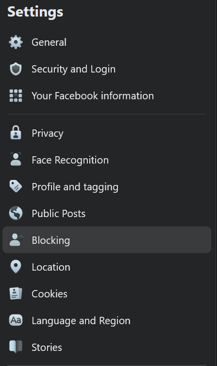This screenshot has height=366, width=217.
Task: Click the Settings heading at the top
Action: click(x=35, y=12)
